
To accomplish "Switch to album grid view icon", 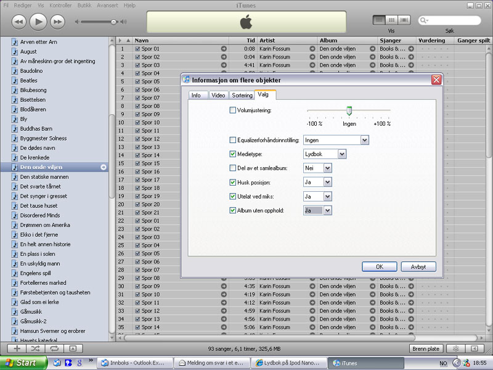I will tap(391, 20).
